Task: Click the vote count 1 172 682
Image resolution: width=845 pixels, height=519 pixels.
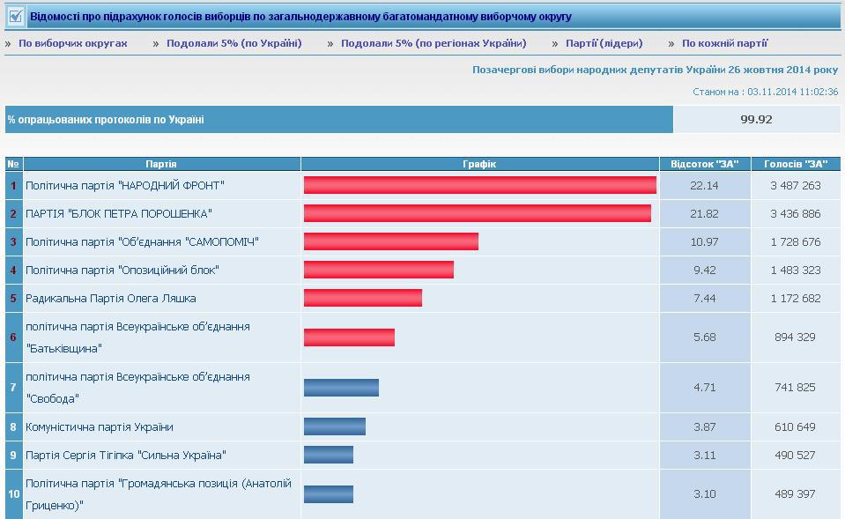Action: (796, 298)
